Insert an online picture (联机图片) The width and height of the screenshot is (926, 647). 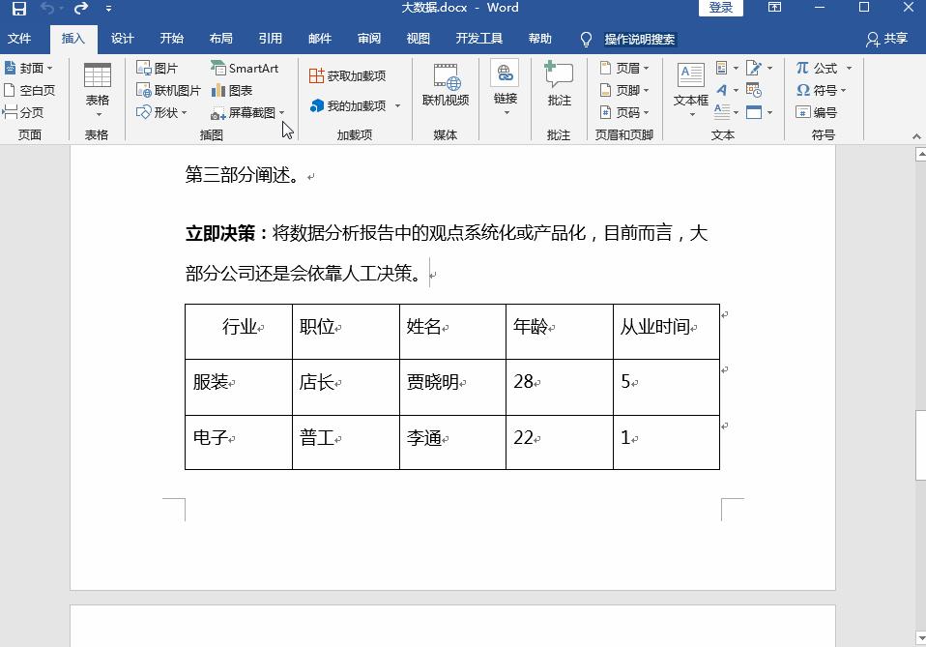pos(167,90)
